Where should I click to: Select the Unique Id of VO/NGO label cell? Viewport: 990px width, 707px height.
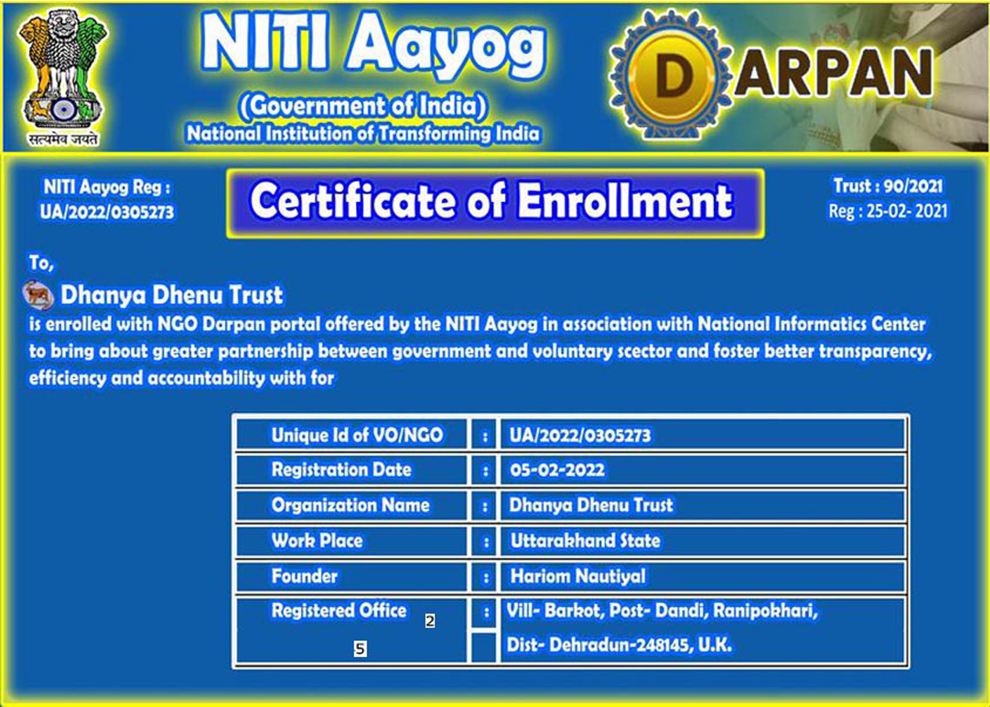pyautogui.click(x=357, y=435)
